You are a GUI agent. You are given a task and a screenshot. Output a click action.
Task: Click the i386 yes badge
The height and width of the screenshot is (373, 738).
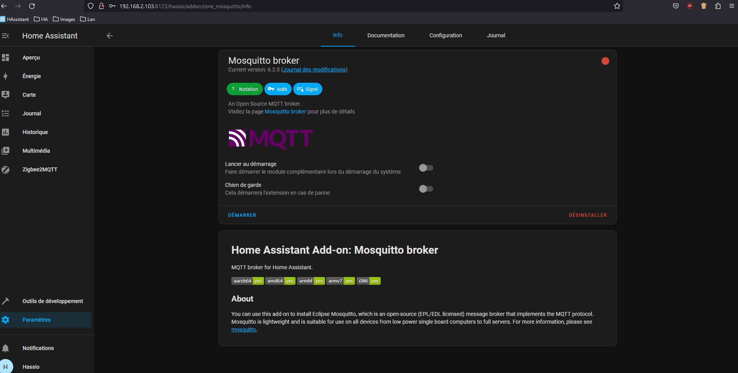click(x=368, y=281)
